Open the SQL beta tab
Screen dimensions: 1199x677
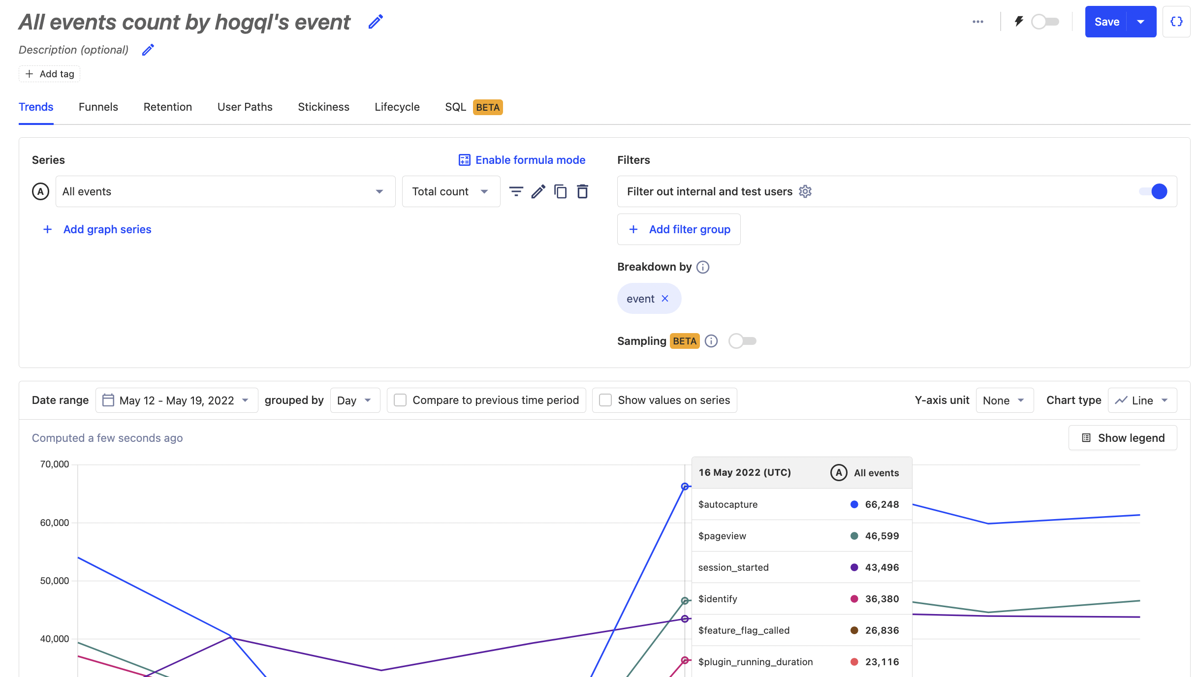[x=456, y=107]
